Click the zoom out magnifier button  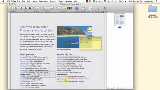[x=30, y=8]
